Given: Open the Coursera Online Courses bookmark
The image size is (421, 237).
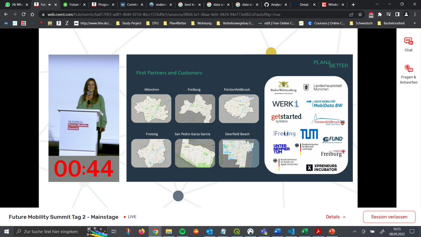Looking at the screenshot, I should (x=326, y=23).
